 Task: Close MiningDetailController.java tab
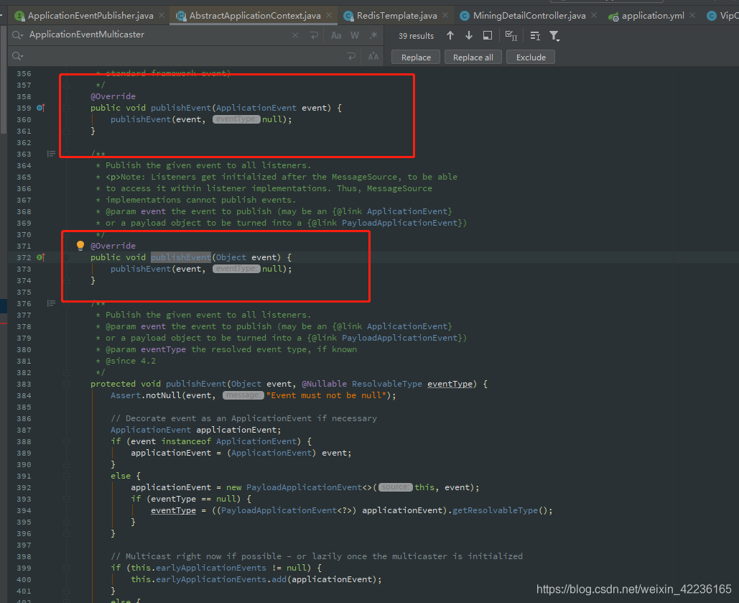coord(594,16)
